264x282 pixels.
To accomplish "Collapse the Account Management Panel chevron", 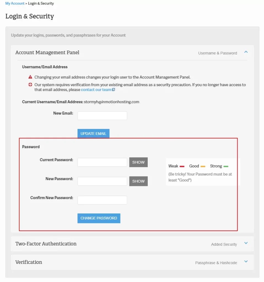I will coord(246,51).
